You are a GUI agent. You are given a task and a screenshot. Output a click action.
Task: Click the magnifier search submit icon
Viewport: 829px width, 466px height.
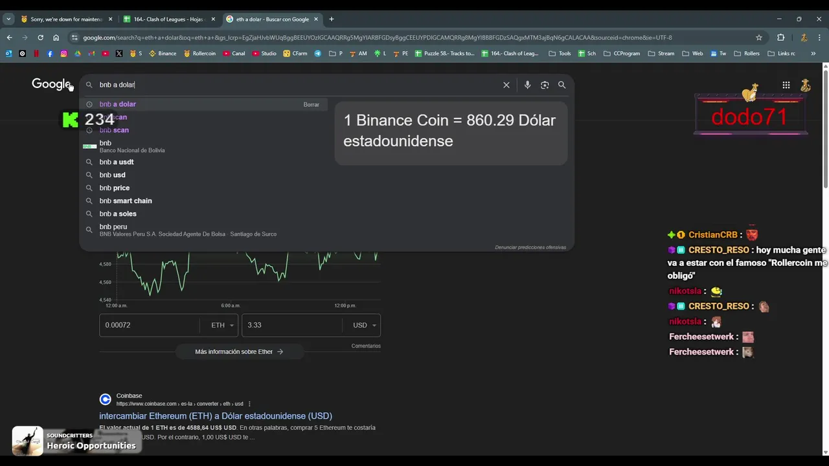pos(562,85)
